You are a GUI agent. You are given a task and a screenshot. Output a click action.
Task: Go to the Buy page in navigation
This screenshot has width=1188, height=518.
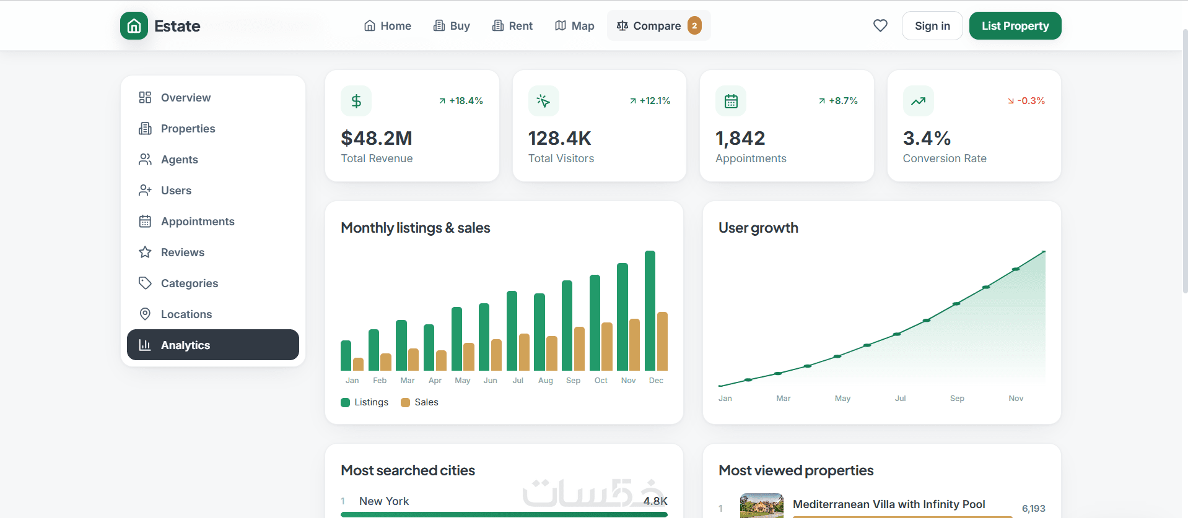(452, 25)
